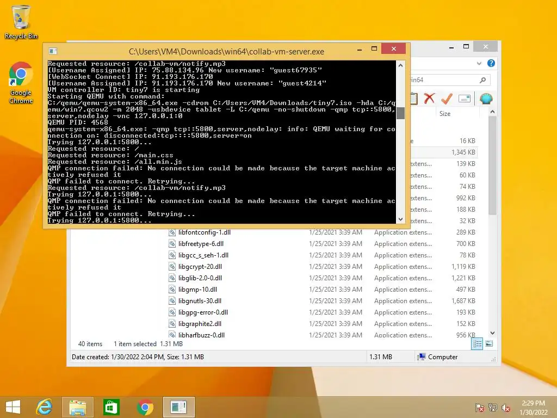Image resolution: width=557 pixels, height=418 pixels.
Task: Click the Explorer file list scroll-down arrow
Action: pyautogui.click(x=492, y=333)
